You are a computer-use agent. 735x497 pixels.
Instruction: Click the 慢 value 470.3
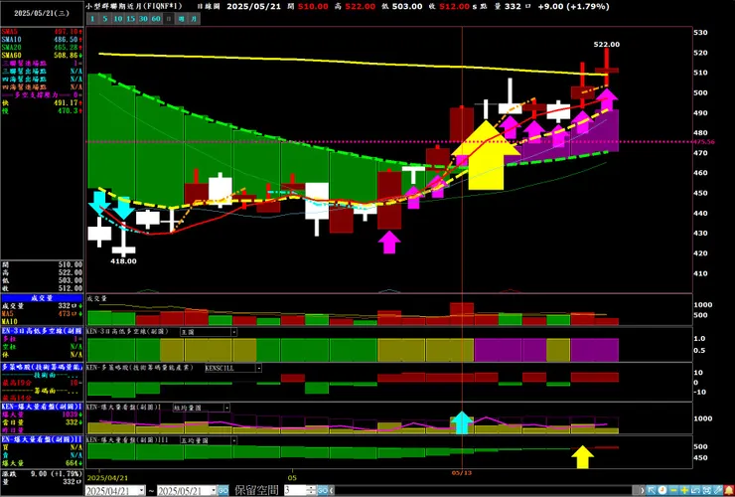(x=67, y=110)
